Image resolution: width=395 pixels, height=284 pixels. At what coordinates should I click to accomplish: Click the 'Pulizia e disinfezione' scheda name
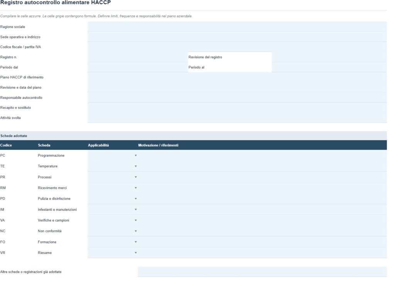[54, 199]
